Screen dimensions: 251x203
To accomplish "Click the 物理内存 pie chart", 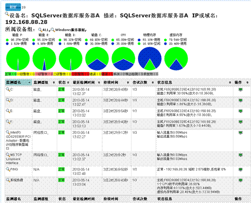I will pyautogui.click(x=150, y=59).
